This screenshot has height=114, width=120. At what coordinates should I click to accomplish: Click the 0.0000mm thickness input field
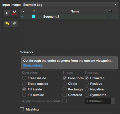[98, 101]
